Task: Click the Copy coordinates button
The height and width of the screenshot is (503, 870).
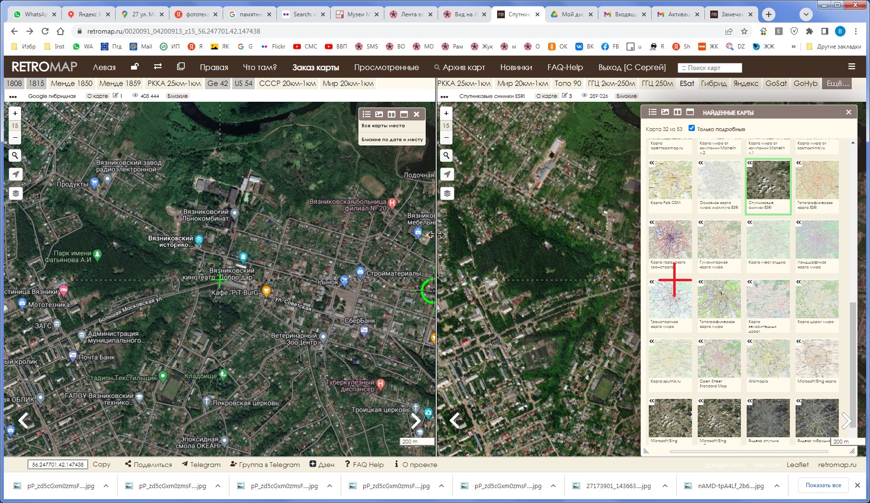Action: [101, 464]
